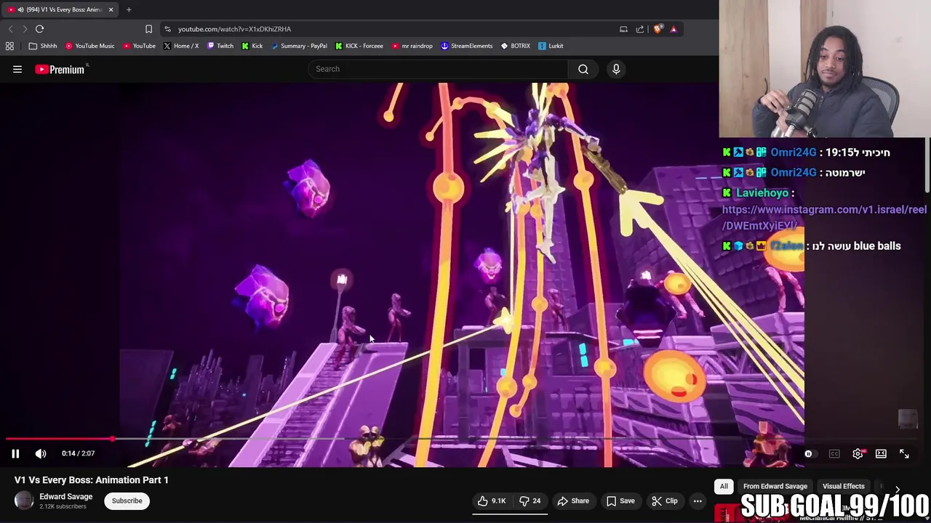The image size is (931, 523).
Task: Pause the video with the pause button
Action: pyautogui.click(x=15, y=453)
